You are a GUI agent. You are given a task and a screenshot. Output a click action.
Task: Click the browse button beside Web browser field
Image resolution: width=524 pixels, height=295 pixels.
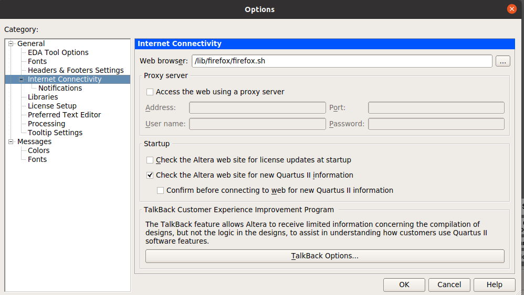coord(502,61)
